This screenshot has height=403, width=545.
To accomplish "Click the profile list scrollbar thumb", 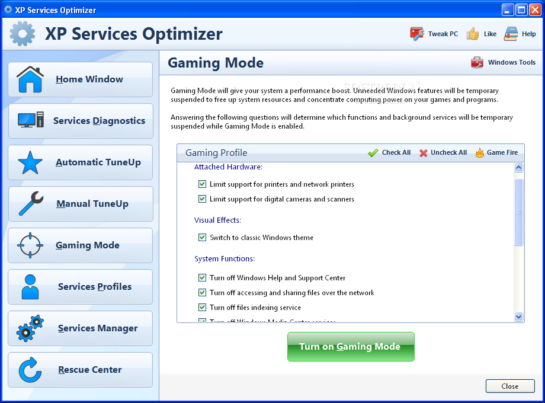I will (518, 212).
